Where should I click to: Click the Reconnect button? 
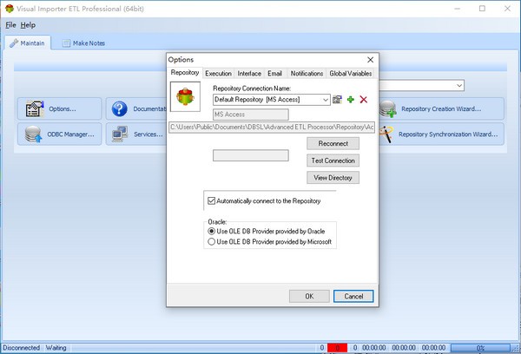pos(333,143)
